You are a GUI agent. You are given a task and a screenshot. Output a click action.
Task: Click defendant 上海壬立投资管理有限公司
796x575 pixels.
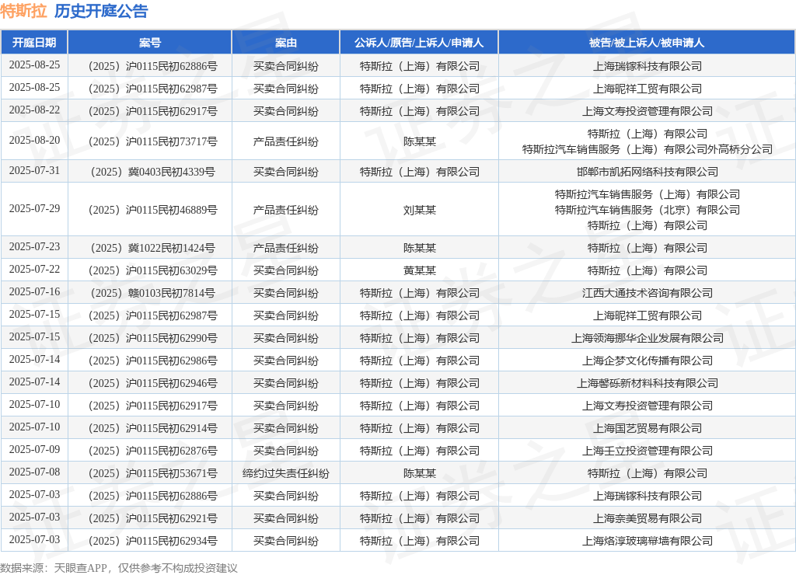point(648,451)
